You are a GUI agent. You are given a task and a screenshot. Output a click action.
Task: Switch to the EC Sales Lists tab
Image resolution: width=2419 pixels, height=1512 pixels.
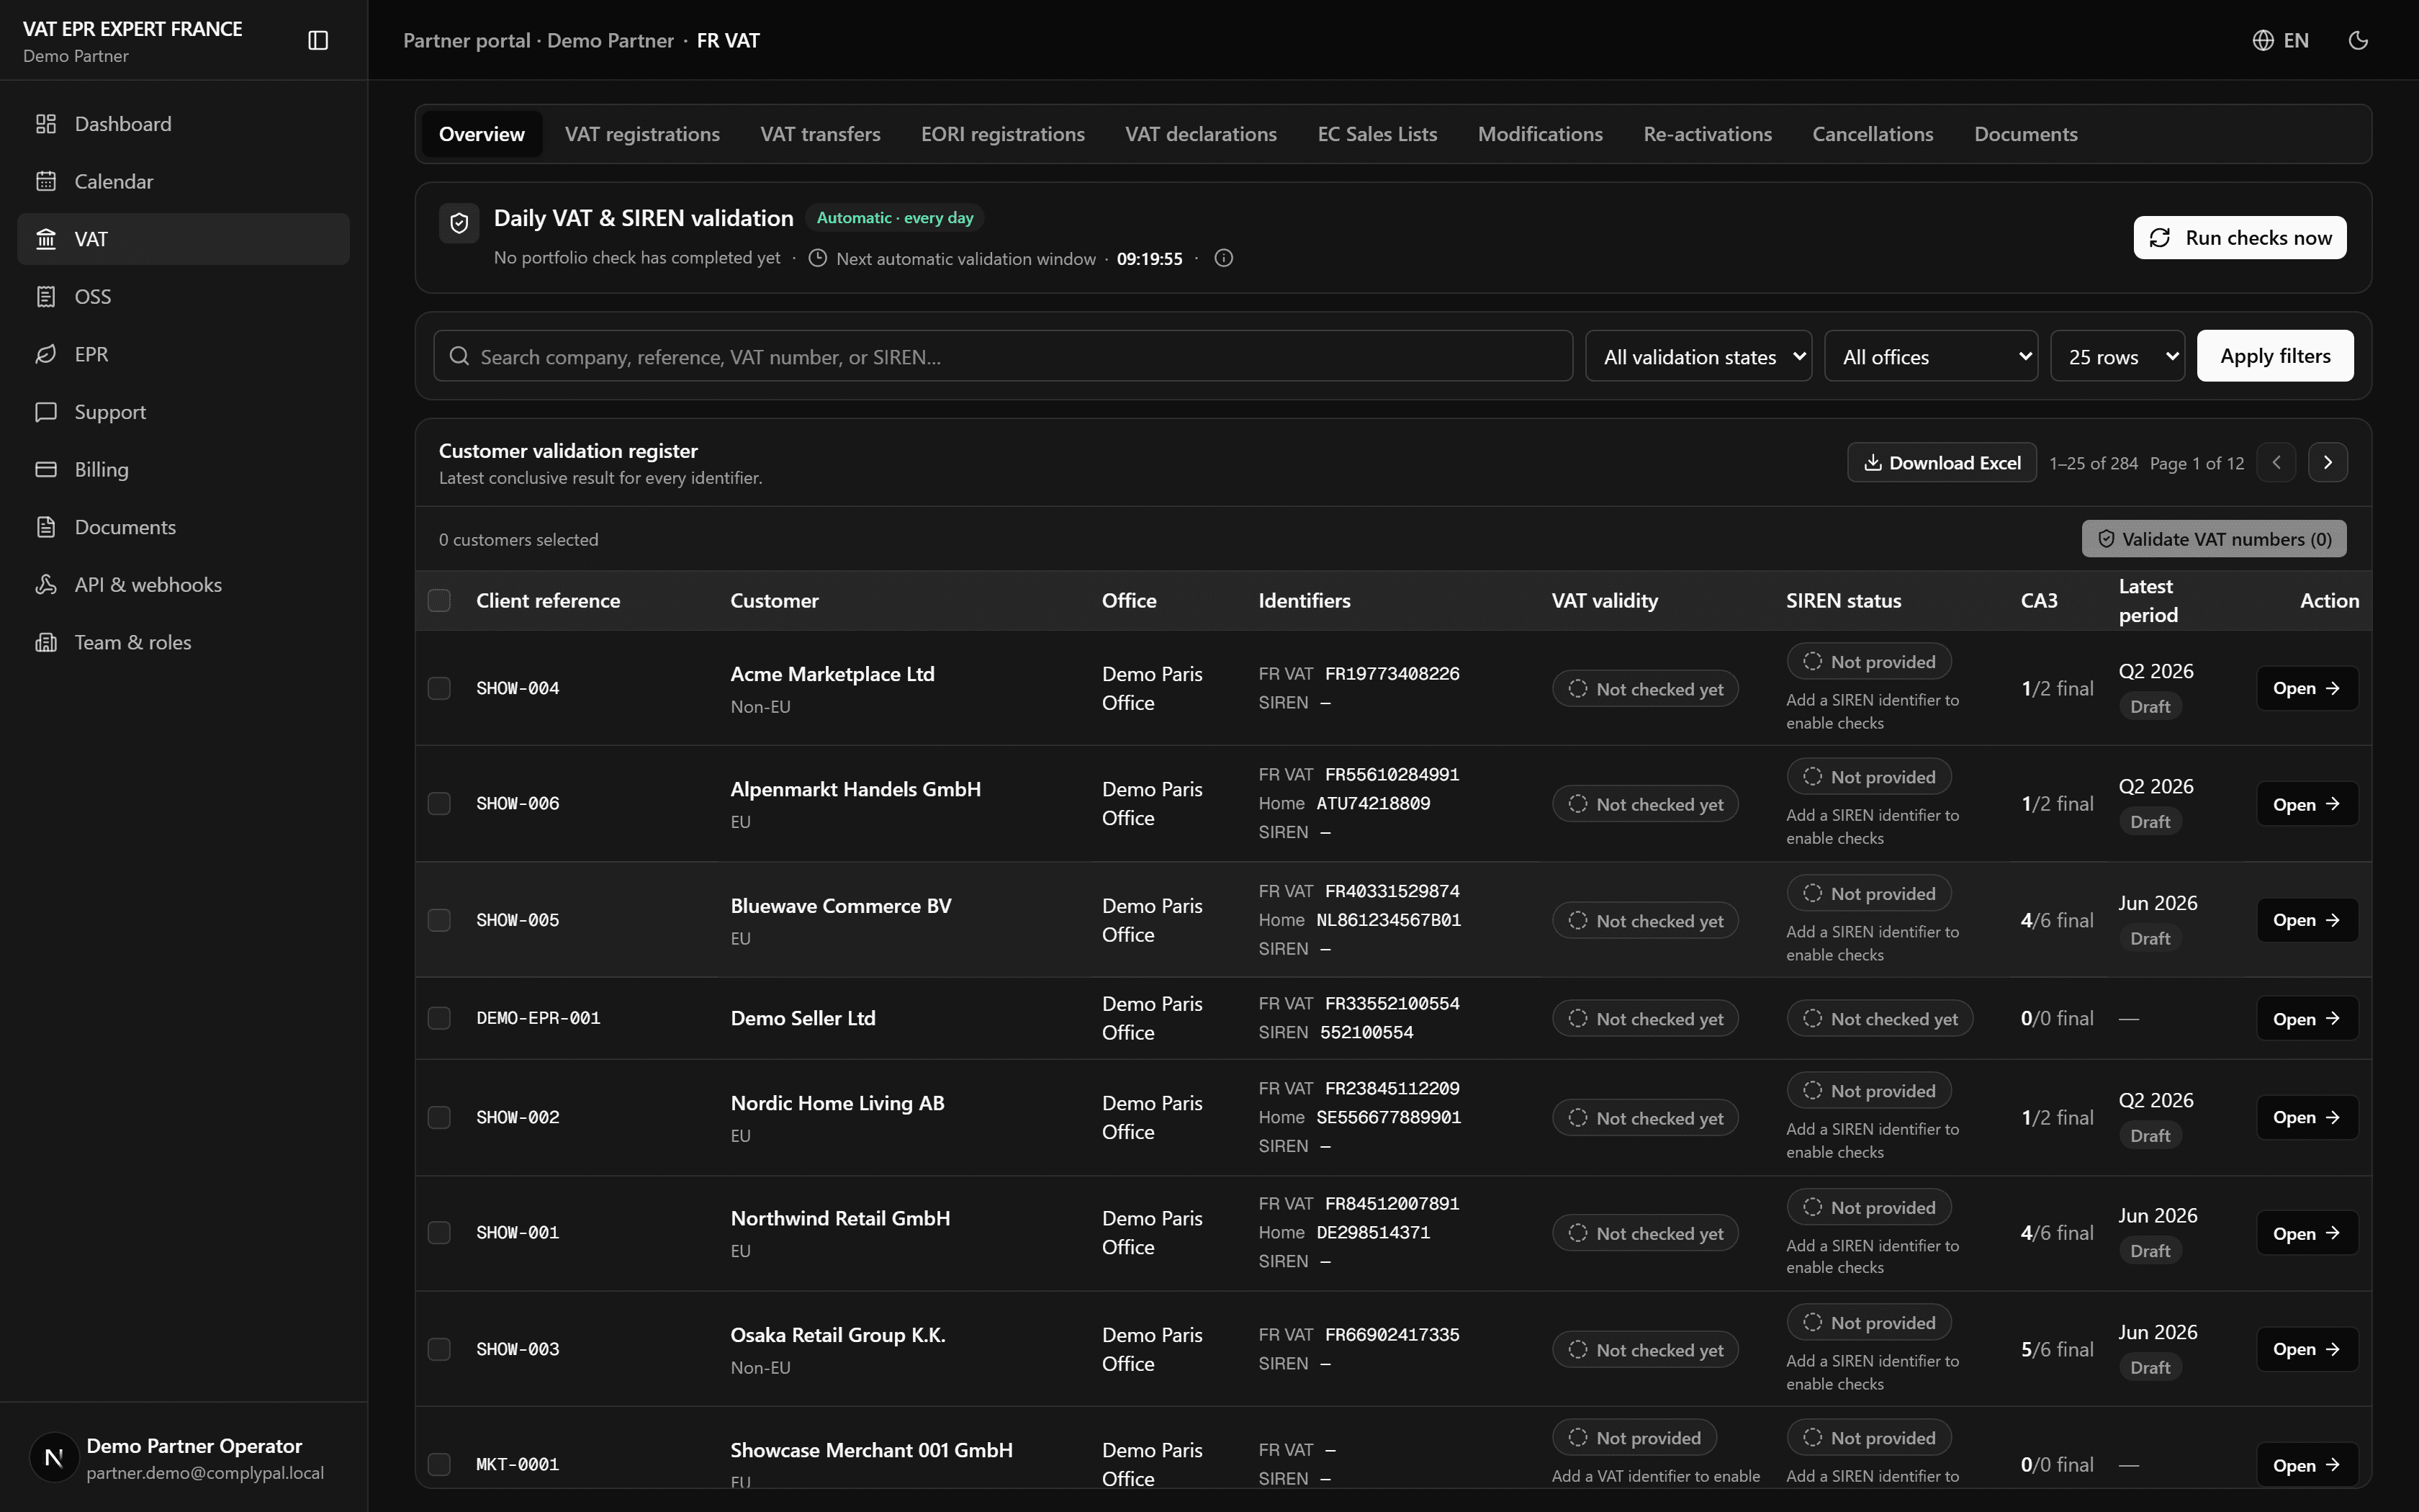(1377, 134)
